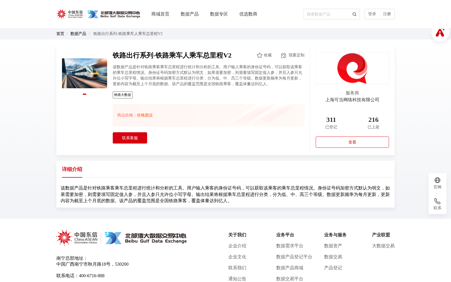Click the service provider red logo
The image size is (451, 282).
(x=352, y=68)
